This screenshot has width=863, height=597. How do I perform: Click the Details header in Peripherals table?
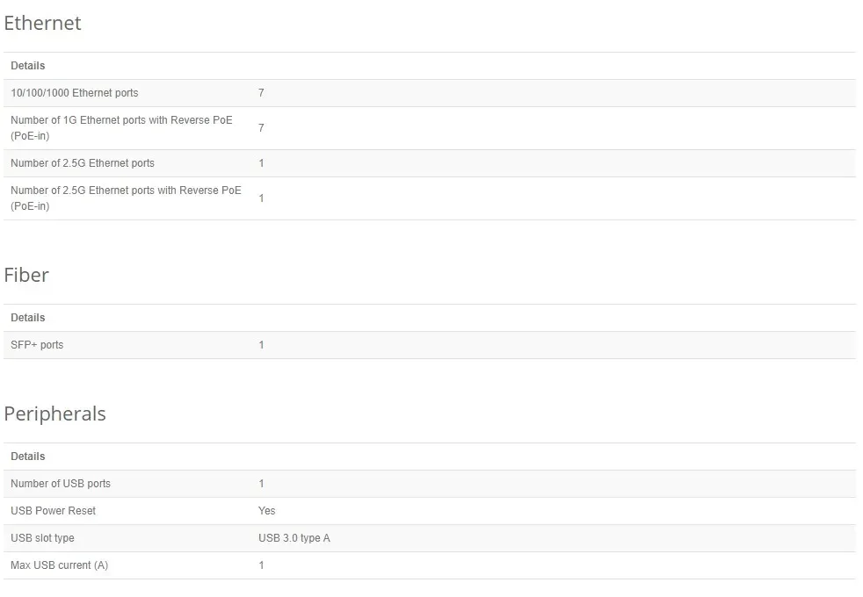(x=28, y=457)
